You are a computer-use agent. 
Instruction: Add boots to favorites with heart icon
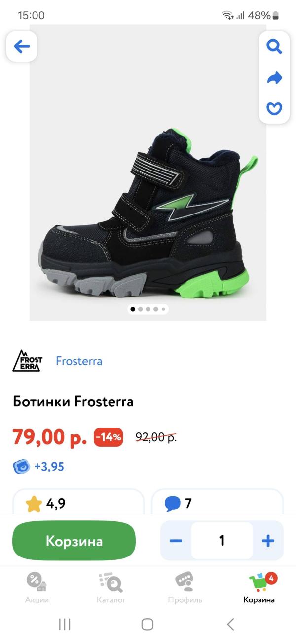[274, 108]
